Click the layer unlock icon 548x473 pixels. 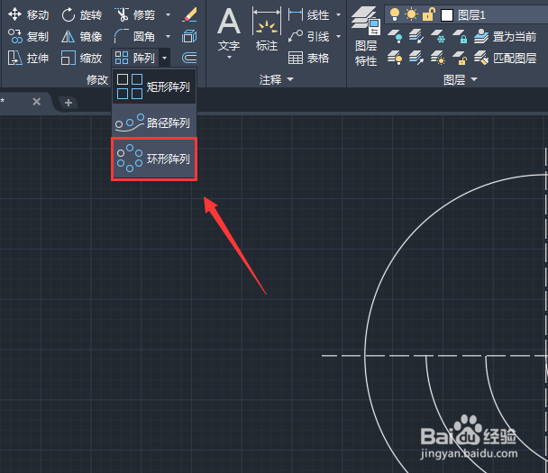460,58
